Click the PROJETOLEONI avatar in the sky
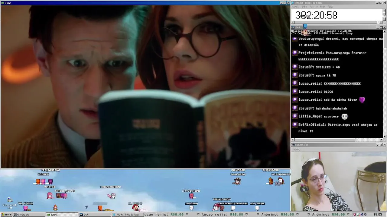The width and height of the screenshot is (387, 217). click(x=111, y=196)
